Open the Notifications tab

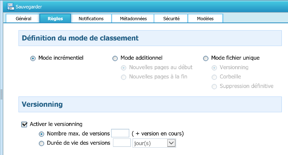click(91, 18)
